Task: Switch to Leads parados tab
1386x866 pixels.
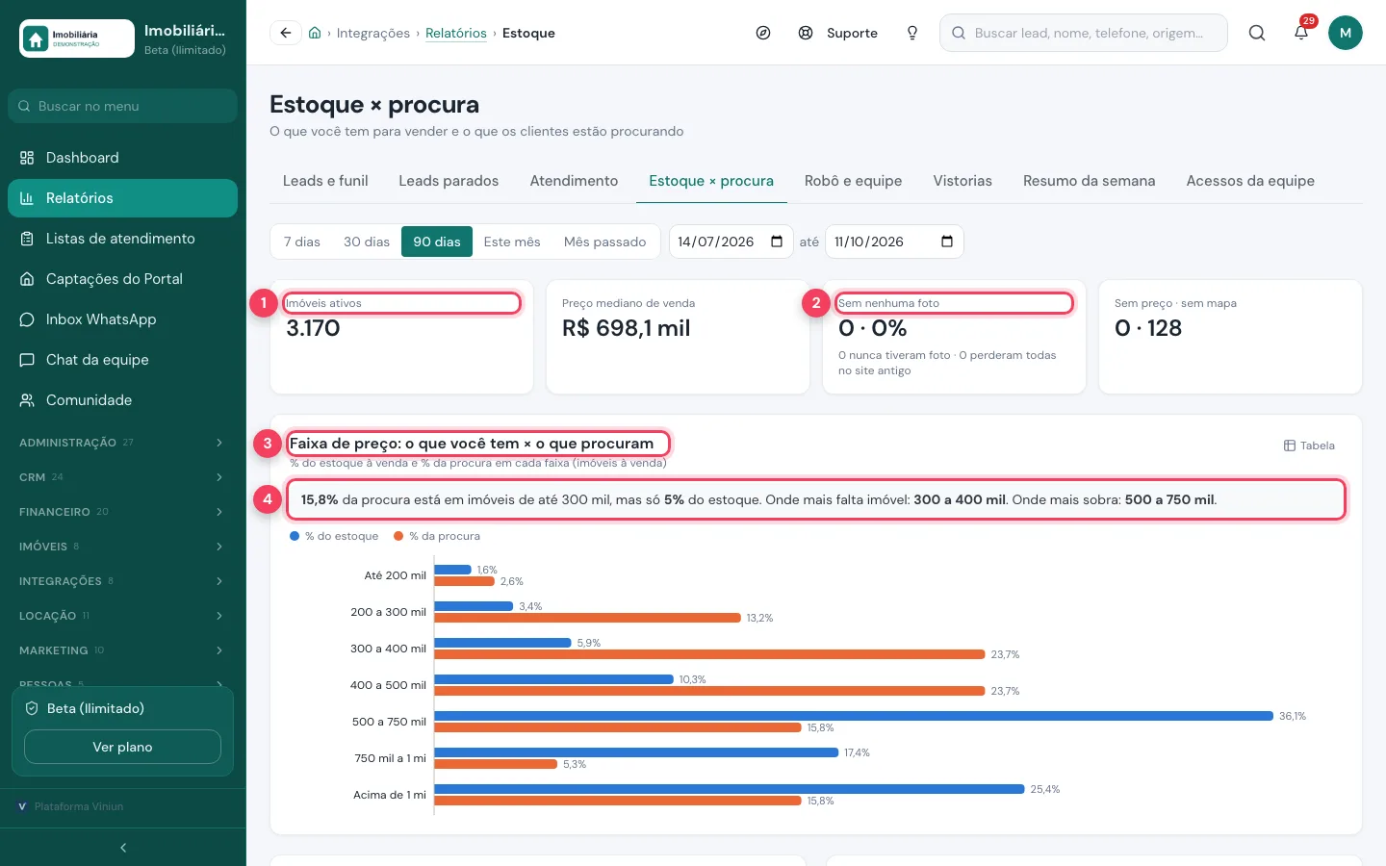Action: tap(449, 181)
